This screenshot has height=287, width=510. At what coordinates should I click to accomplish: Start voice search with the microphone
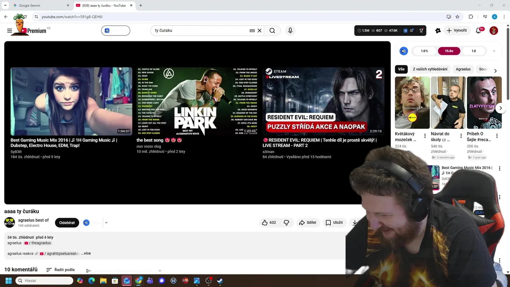[290, 30]
